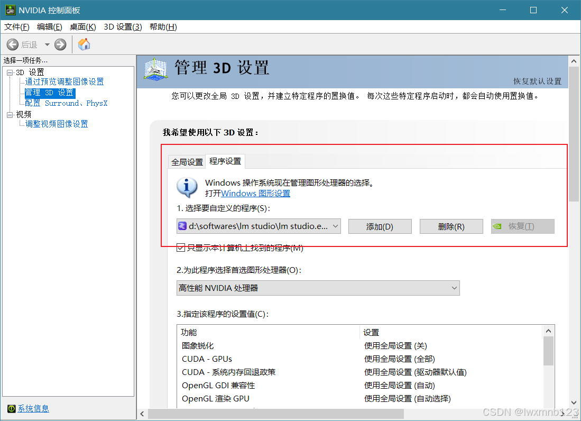Switch to 全局设置 tab
The width and height of the screenshot is (581, 421).
tap(187, 162)
